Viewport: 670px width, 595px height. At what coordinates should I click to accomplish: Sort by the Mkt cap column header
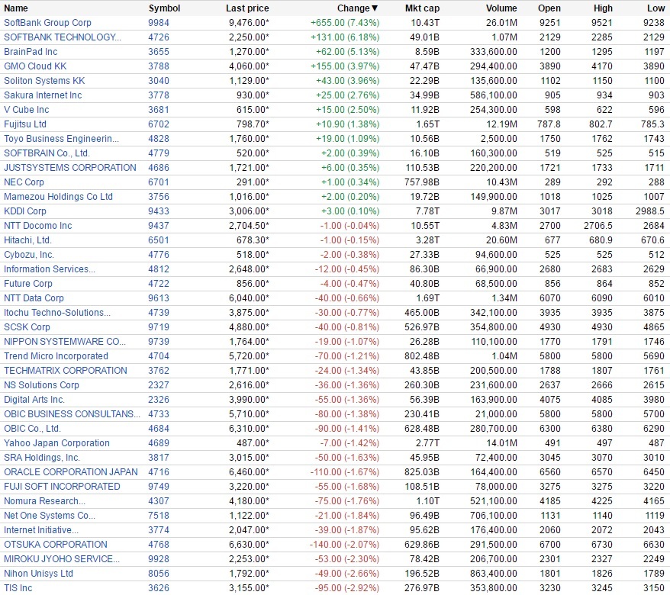(422, 8)
